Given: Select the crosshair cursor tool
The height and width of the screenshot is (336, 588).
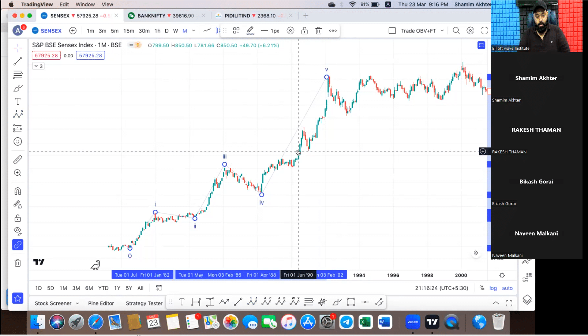Looking at the screenshot, I should pos(18,48).
